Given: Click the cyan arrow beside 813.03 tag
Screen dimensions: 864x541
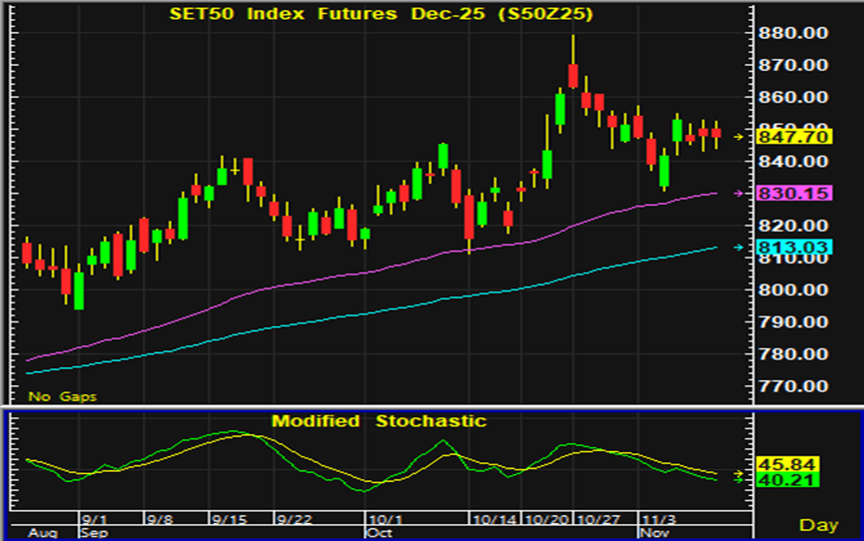Looking at the screenshot, I should (740, 248).
